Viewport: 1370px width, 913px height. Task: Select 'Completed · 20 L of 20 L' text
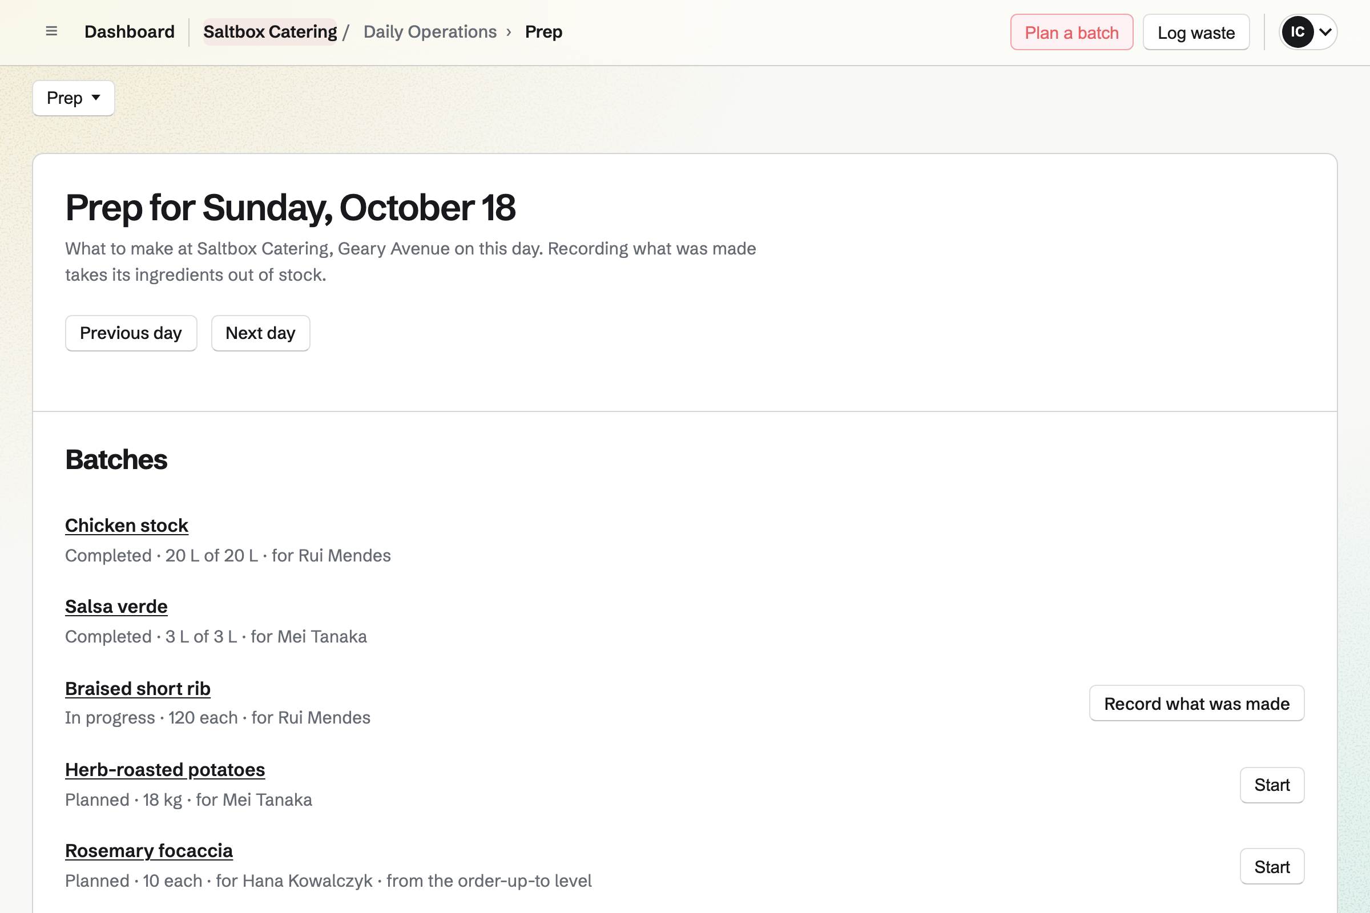162,555
